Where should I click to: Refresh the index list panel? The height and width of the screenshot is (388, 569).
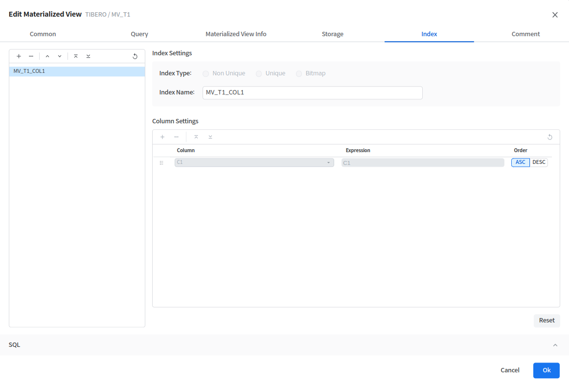pos(135,56)
